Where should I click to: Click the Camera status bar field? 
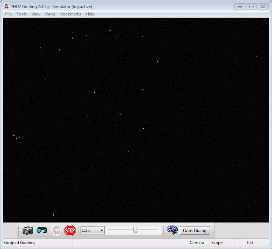(197, 243)
